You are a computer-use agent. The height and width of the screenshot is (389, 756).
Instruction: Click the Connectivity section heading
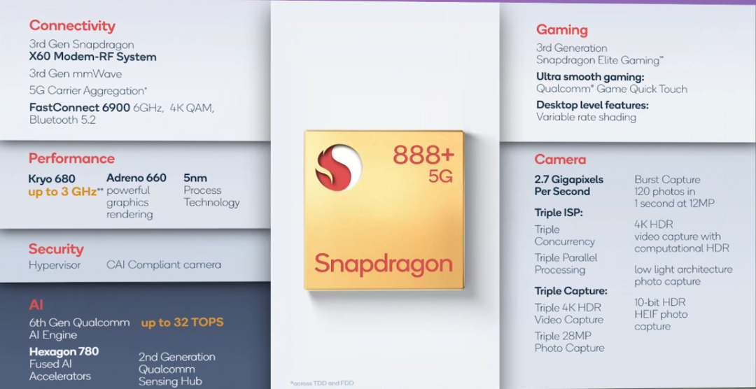72,25
